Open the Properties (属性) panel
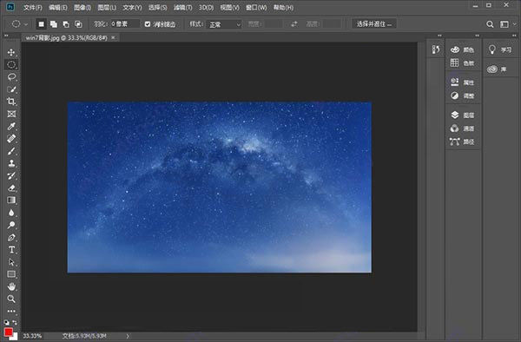 tap(463, 82)
